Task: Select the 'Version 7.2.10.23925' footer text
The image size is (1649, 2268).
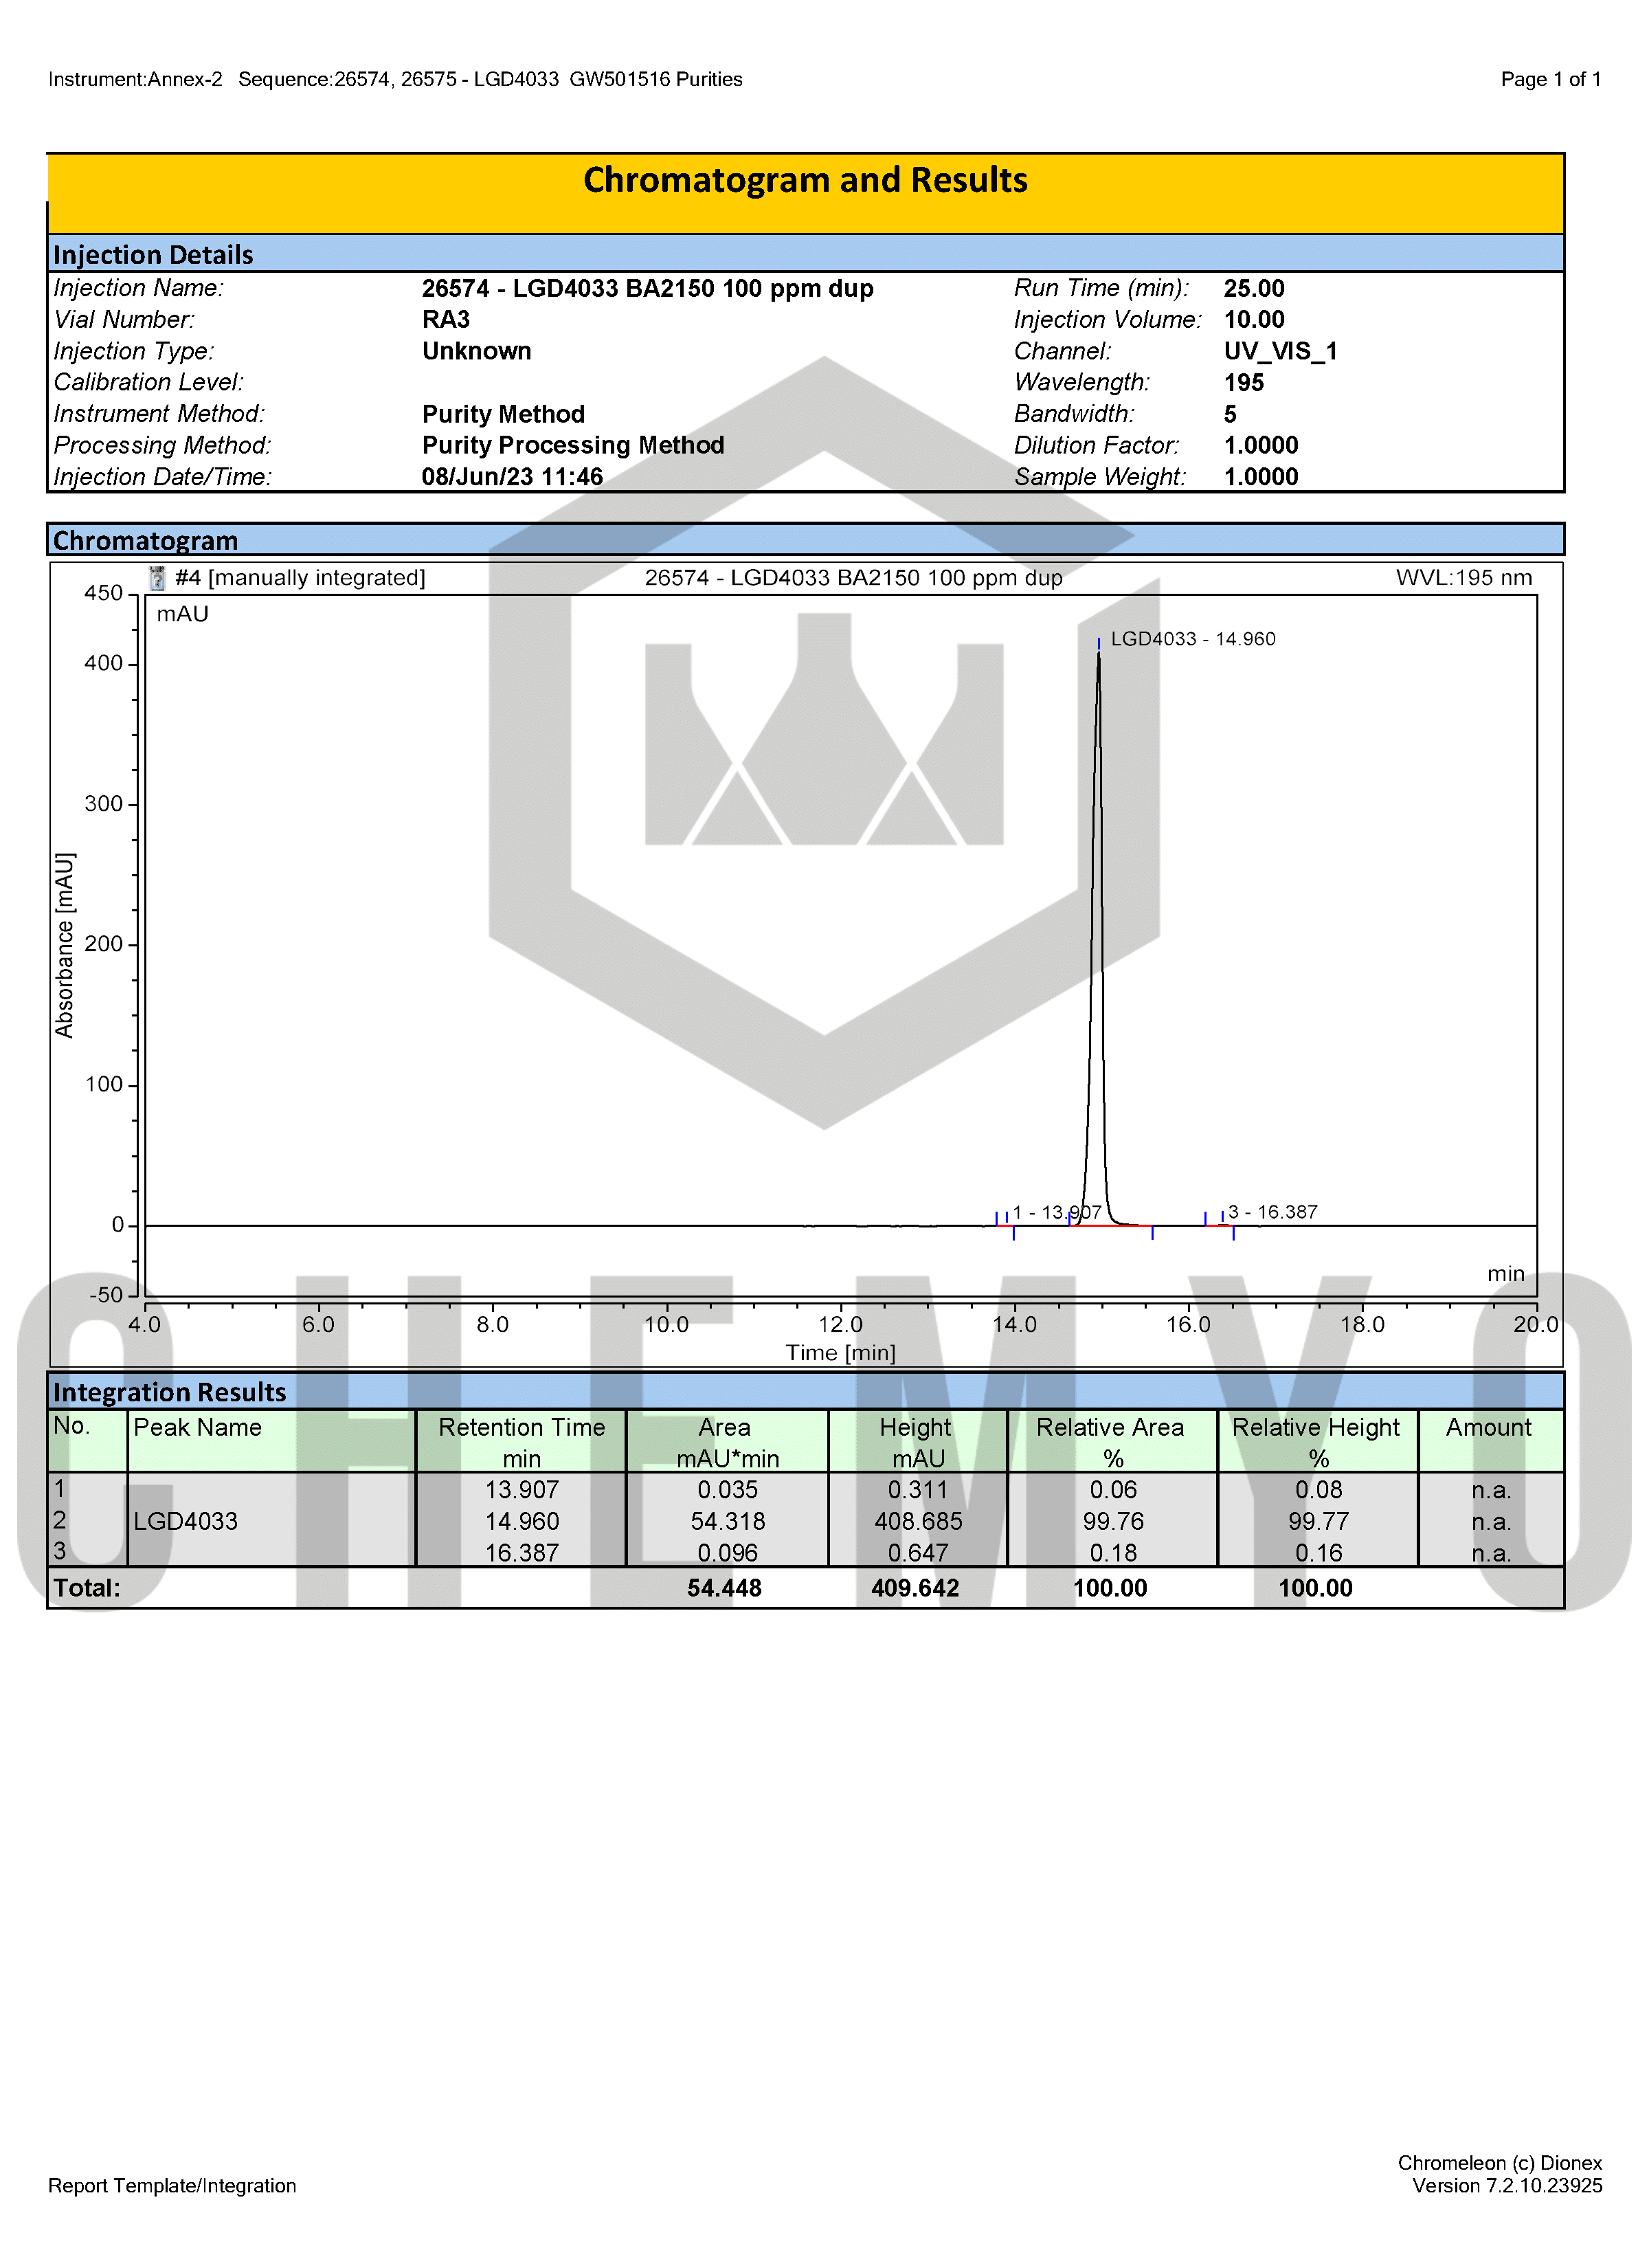Action: [x=1507, y=2186]
